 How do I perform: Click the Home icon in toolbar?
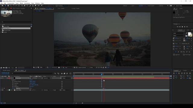pos(2,6)
